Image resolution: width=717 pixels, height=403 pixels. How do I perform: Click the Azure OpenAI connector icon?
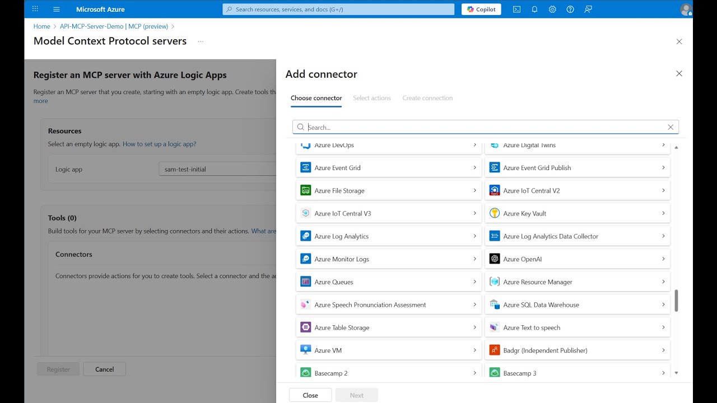point(494,259)
